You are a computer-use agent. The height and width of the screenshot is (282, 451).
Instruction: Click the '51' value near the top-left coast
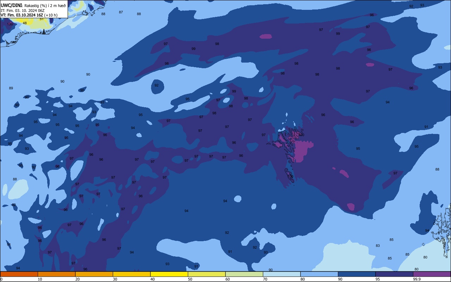click(42, 19)
